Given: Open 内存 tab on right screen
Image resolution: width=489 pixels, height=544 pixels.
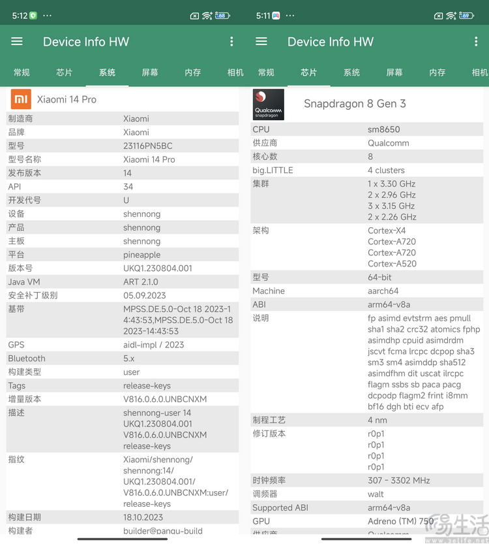Looking at the screenshot, I should [437, 72].
